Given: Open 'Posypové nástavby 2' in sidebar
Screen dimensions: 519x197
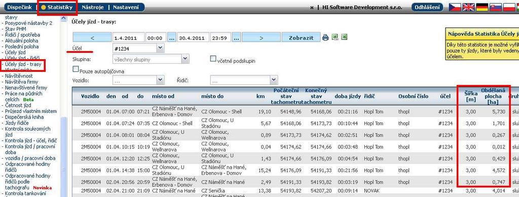Looking at the screenshot, I should point(28,23).
